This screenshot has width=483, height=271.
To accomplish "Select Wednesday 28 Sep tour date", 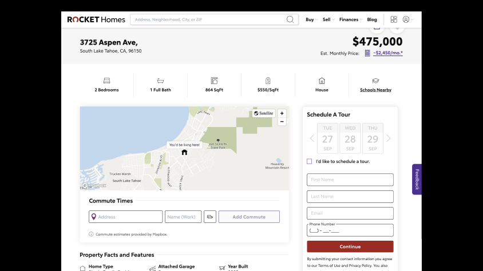I will [x=350, y=138].
